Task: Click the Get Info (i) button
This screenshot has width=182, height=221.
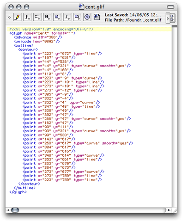Action: (87, 17)
